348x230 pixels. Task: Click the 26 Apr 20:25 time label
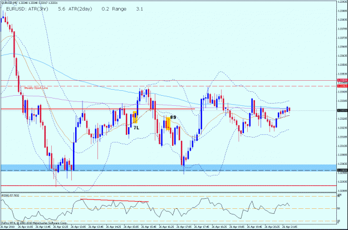272,227
